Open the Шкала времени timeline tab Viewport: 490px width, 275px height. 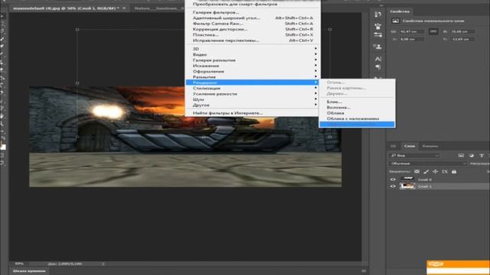coord(29,271)
